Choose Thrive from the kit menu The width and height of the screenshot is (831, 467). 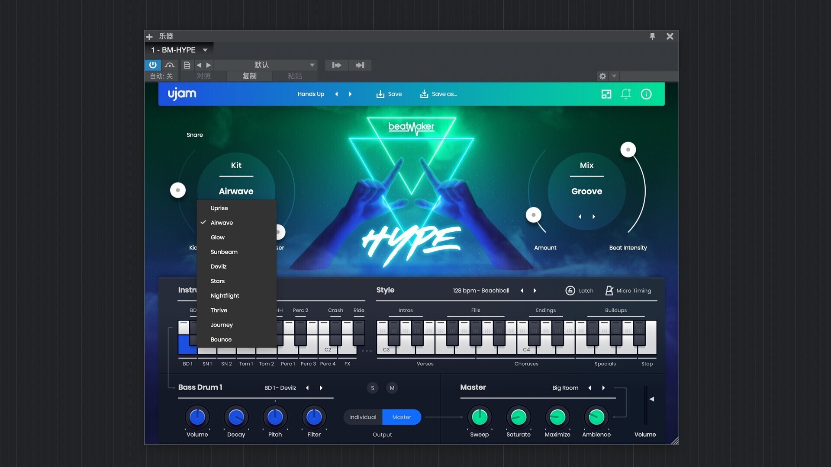pos(237,310)
